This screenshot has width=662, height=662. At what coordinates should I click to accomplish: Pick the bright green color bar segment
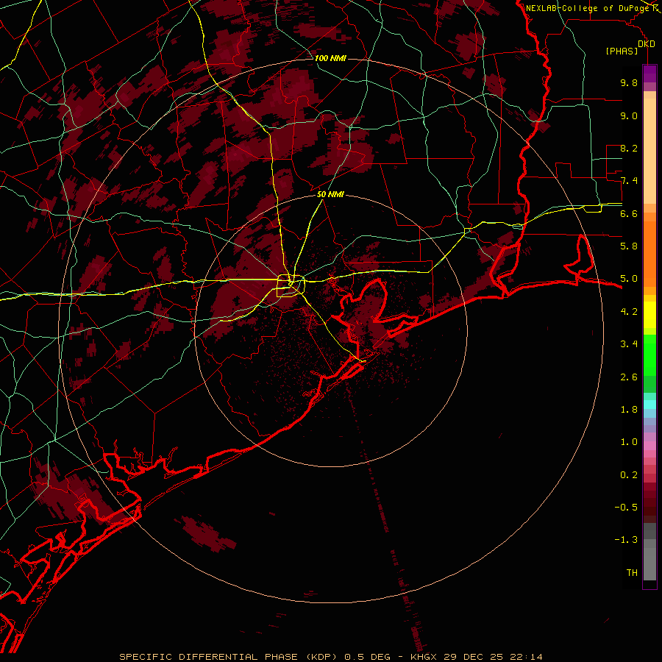(649, 355)
